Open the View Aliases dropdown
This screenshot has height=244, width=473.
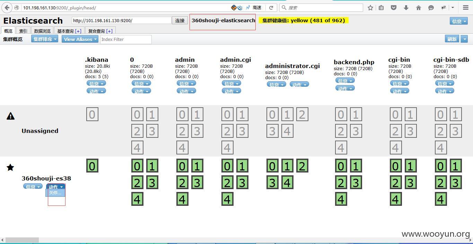click(80, 39)
